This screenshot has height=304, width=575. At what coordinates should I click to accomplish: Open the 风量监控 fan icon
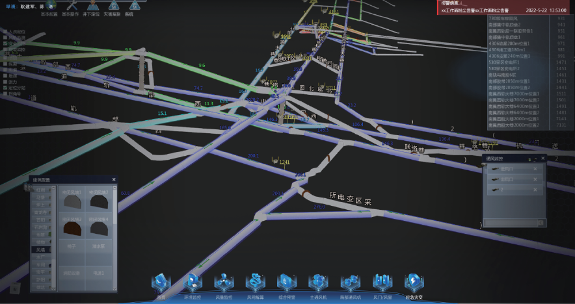point(224,283)
